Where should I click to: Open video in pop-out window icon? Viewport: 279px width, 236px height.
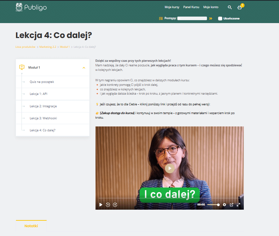pos(231,205)
